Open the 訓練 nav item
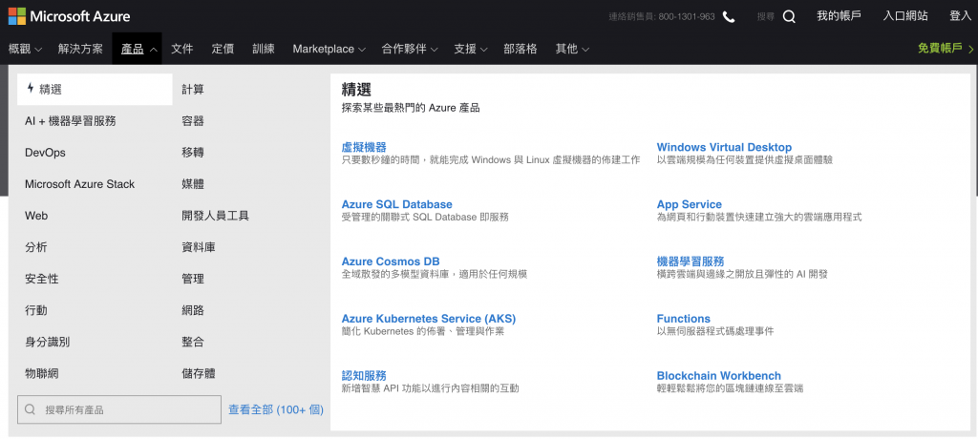The image size is (978, 439). pyautogui.click(x=264, y=49)
